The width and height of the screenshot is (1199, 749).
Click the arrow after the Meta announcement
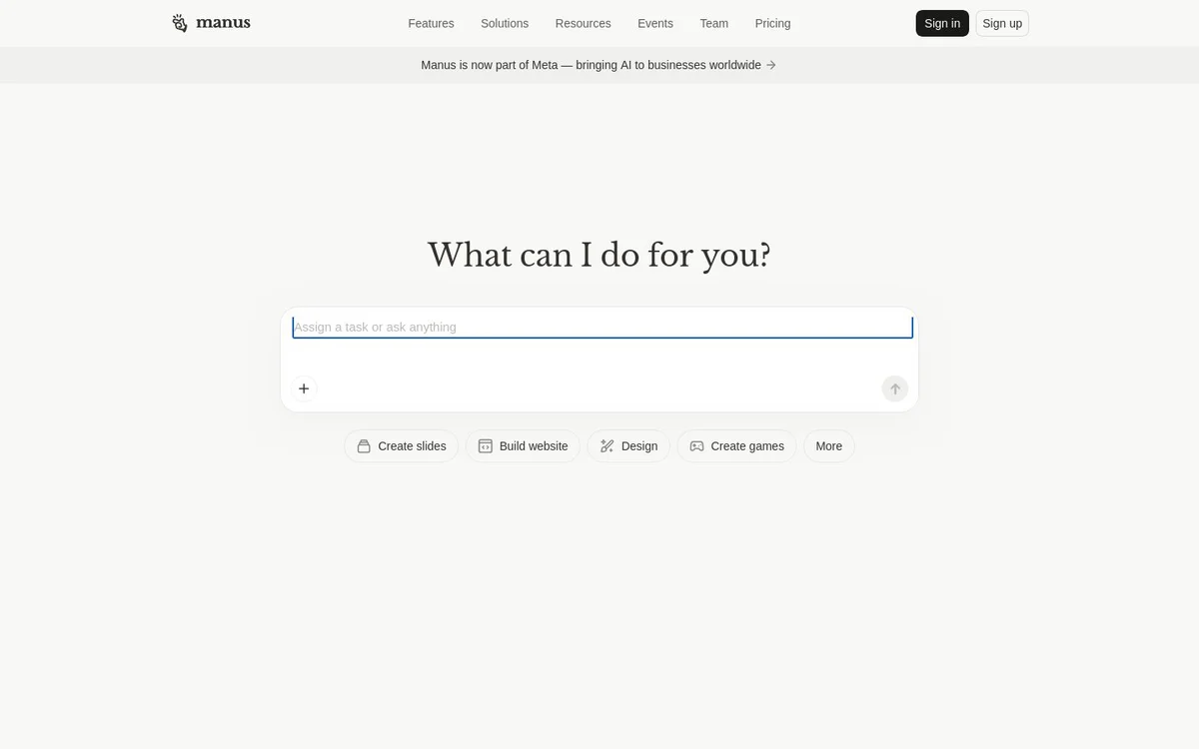[x=771, y=65]
